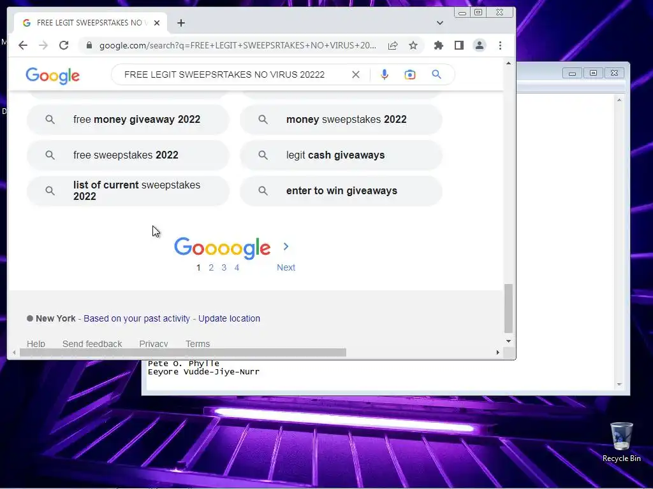Click Chrome's scroll-right arrow

pyautogui.click(x=497, y=353)
